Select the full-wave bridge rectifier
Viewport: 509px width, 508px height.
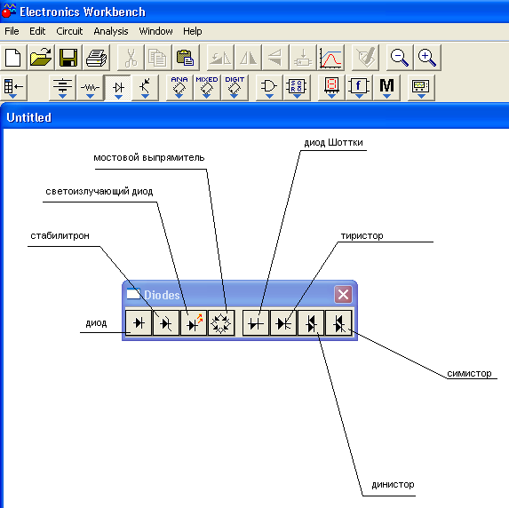pos(221,323)
